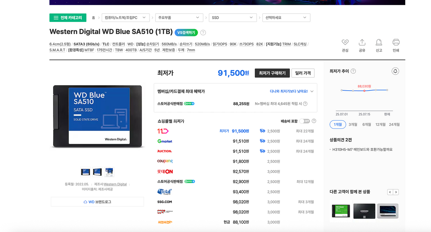Open the WD 브랜드로그 button

[x=97, y=202]
